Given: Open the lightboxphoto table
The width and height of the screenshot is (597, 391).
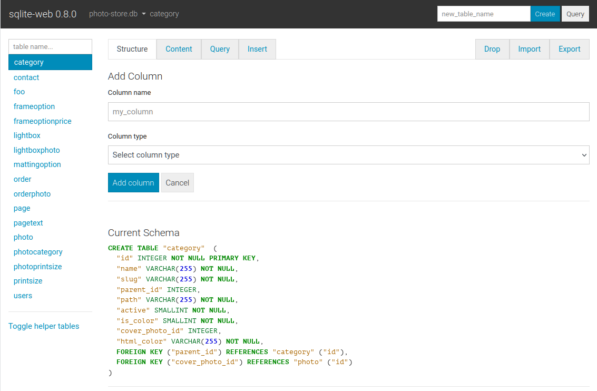Looking at the screenshot, I should pyautogui.click(x=36, y=150).
